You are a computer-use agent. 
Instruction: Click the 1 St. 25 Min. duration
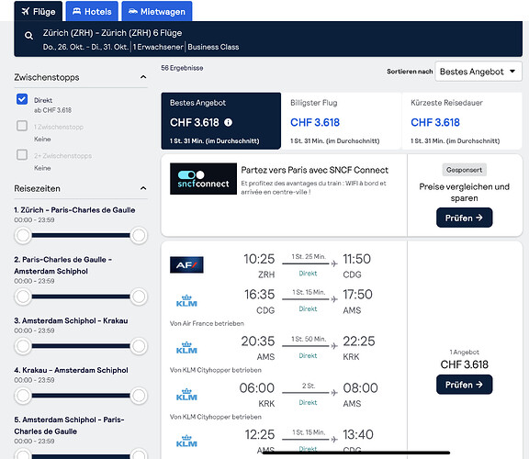tap(309, 257)
